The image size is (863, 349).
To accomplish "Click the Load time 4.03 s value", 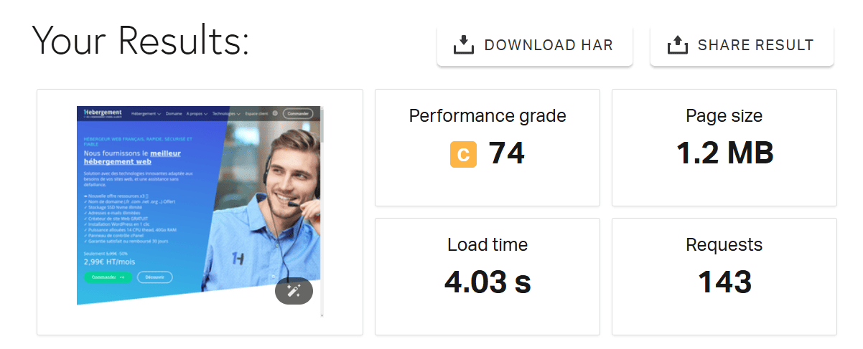I will pyautogui.click(x=488, y=282).
